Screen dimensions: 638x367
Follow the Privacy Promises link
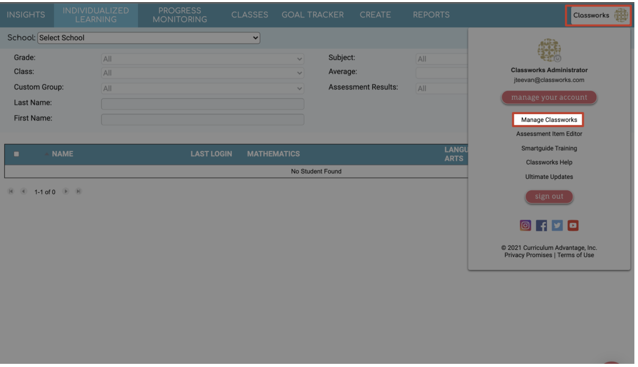(x=528, y=254)
